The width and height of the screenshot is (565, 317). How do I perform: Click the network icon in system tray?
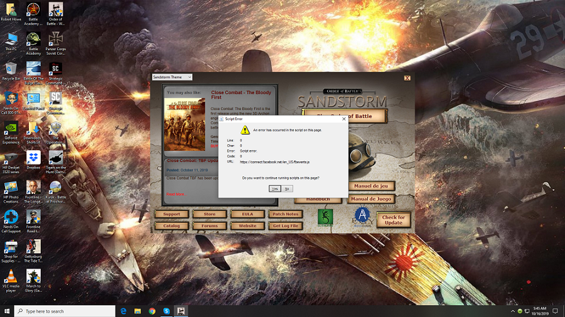coord(527,311)
